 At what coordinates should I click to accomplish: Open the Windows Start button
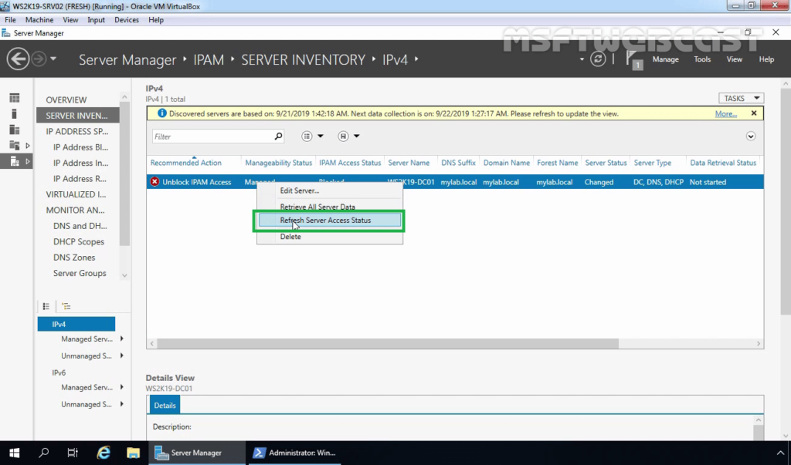[15, 453]
